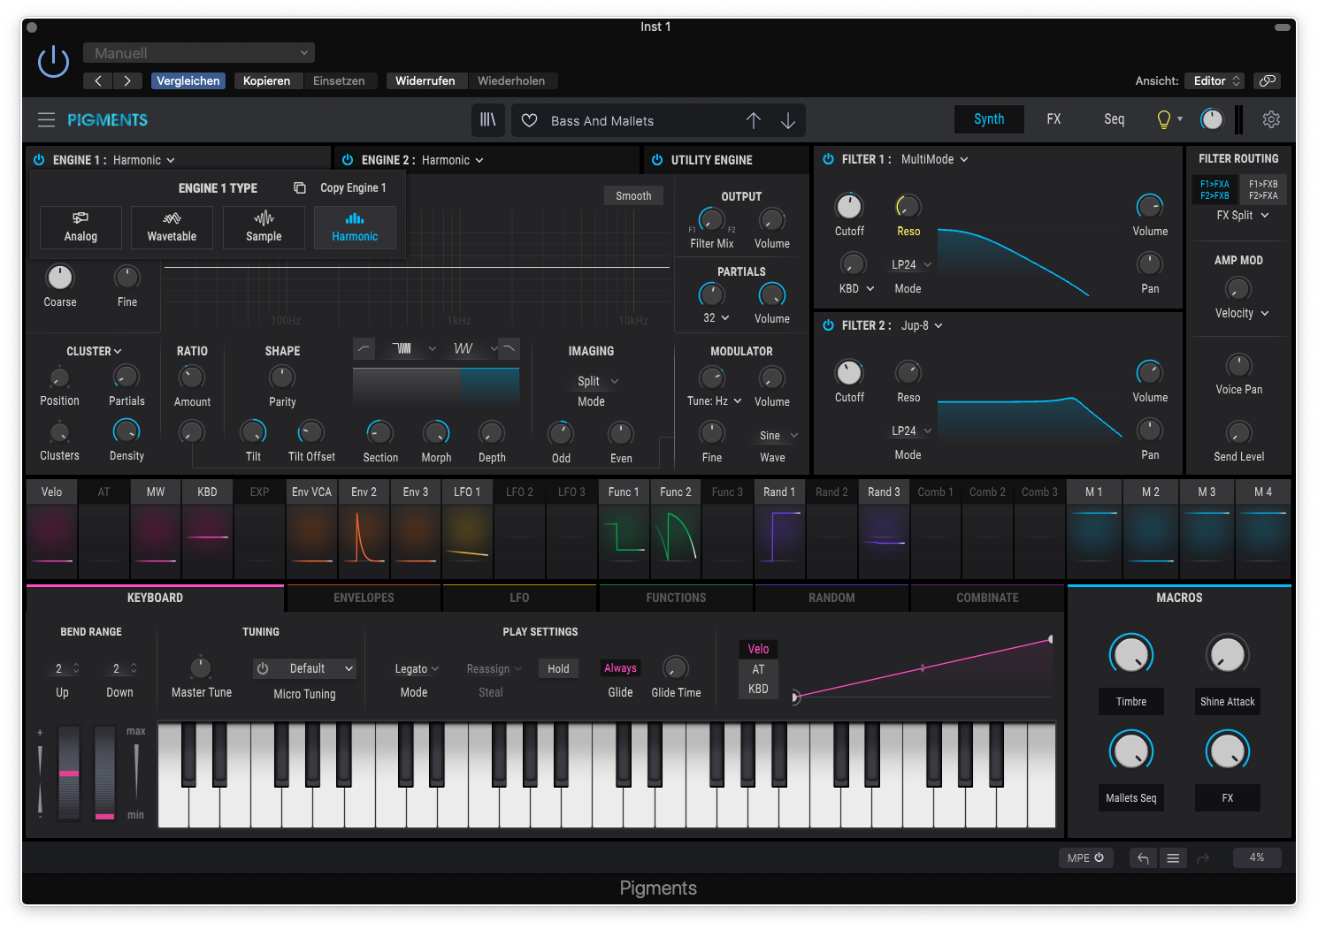Open the Filter 1 MultiMode type dropdown
1318x930 pixels.
pyautogui.click(x=934, y=160)
